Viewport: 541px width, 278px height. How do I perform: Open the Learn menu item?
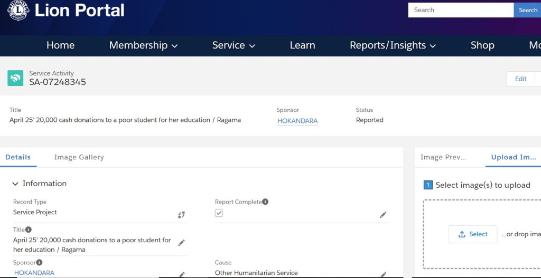pyautogui.click(x=302, y=45)
